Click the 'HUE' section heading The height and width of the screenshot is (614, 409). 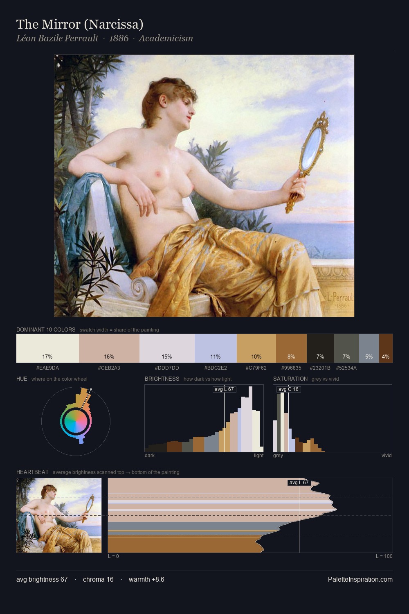point(22,379)
